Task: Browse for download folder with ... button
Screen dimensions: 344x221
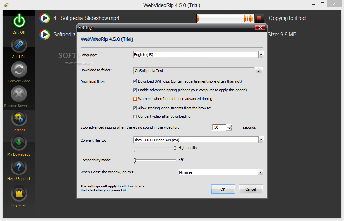Action: coord(259,71)
